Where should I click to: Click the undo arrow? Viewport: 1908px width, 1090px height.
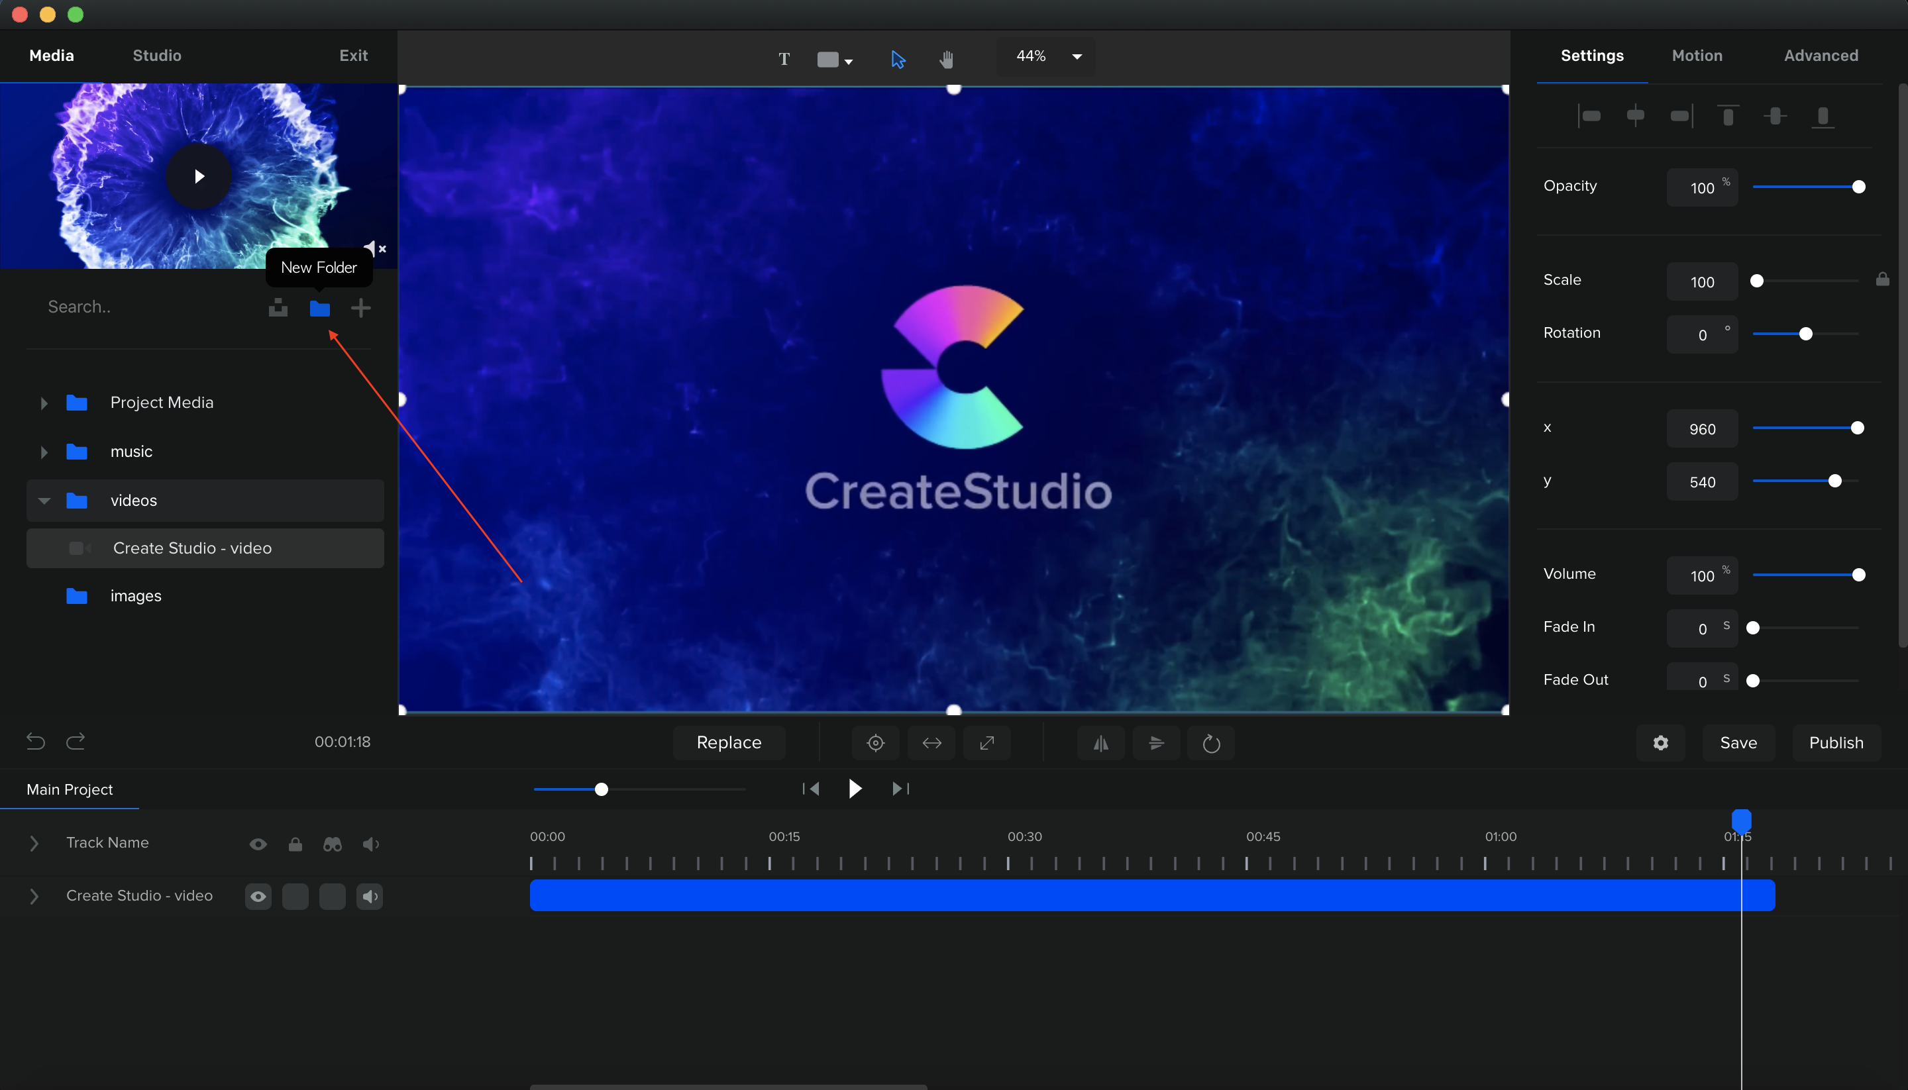[x=36, y=742]
